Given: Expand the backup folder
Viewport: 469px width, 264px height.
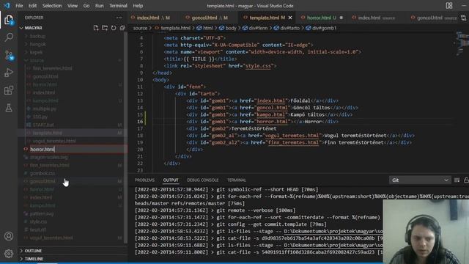Looking at the screenshot, I should (37, 36).
